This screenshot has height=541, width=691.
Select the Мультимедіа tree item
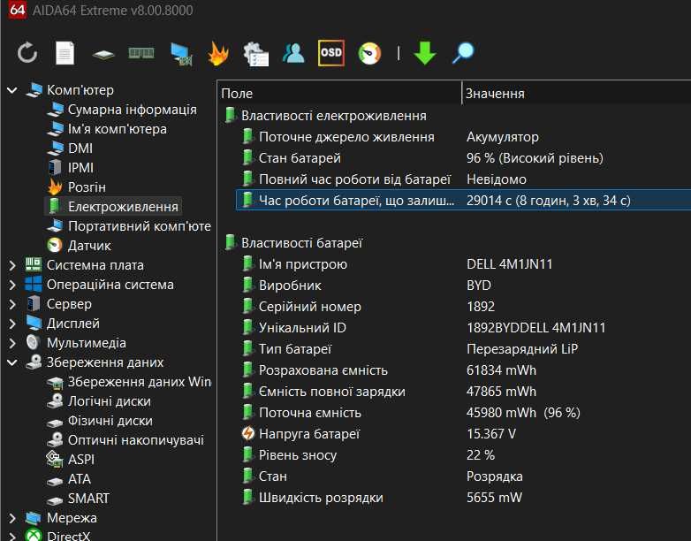point(76,343)
